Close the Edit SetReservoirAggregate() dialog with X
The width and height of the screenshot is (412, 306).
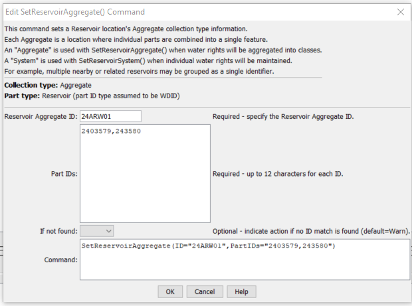coord(401,12)
